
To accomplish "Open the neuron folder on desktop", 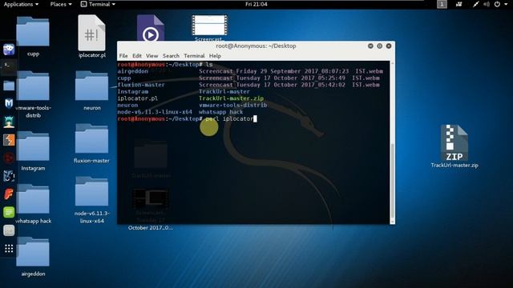I will tap(91, 86).
